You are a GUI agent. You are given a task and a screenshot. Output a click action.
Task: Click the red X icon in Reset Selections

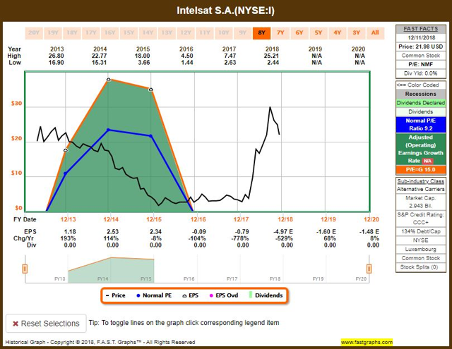coord(16,324)
